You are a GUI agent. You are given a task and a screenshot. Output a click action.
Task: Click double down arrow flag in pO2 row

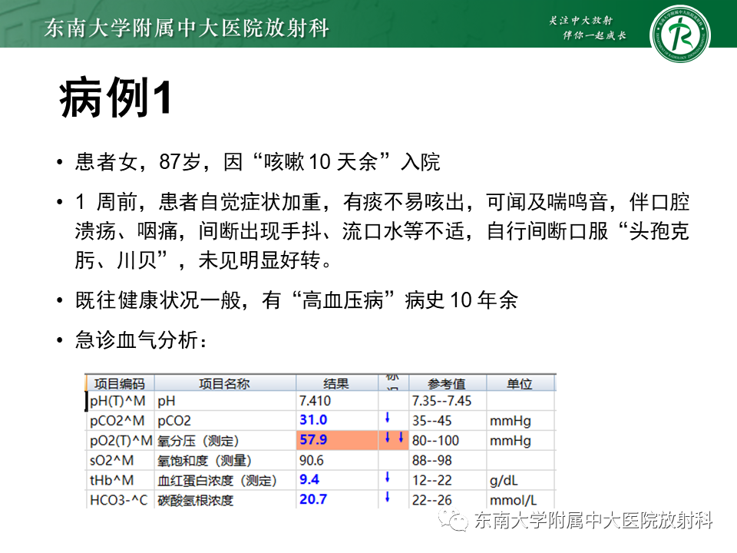click(x=394, y=438)
